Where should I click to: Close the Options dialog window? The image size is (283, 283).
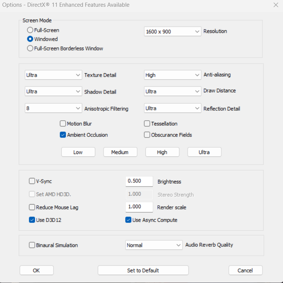point(276,5)
